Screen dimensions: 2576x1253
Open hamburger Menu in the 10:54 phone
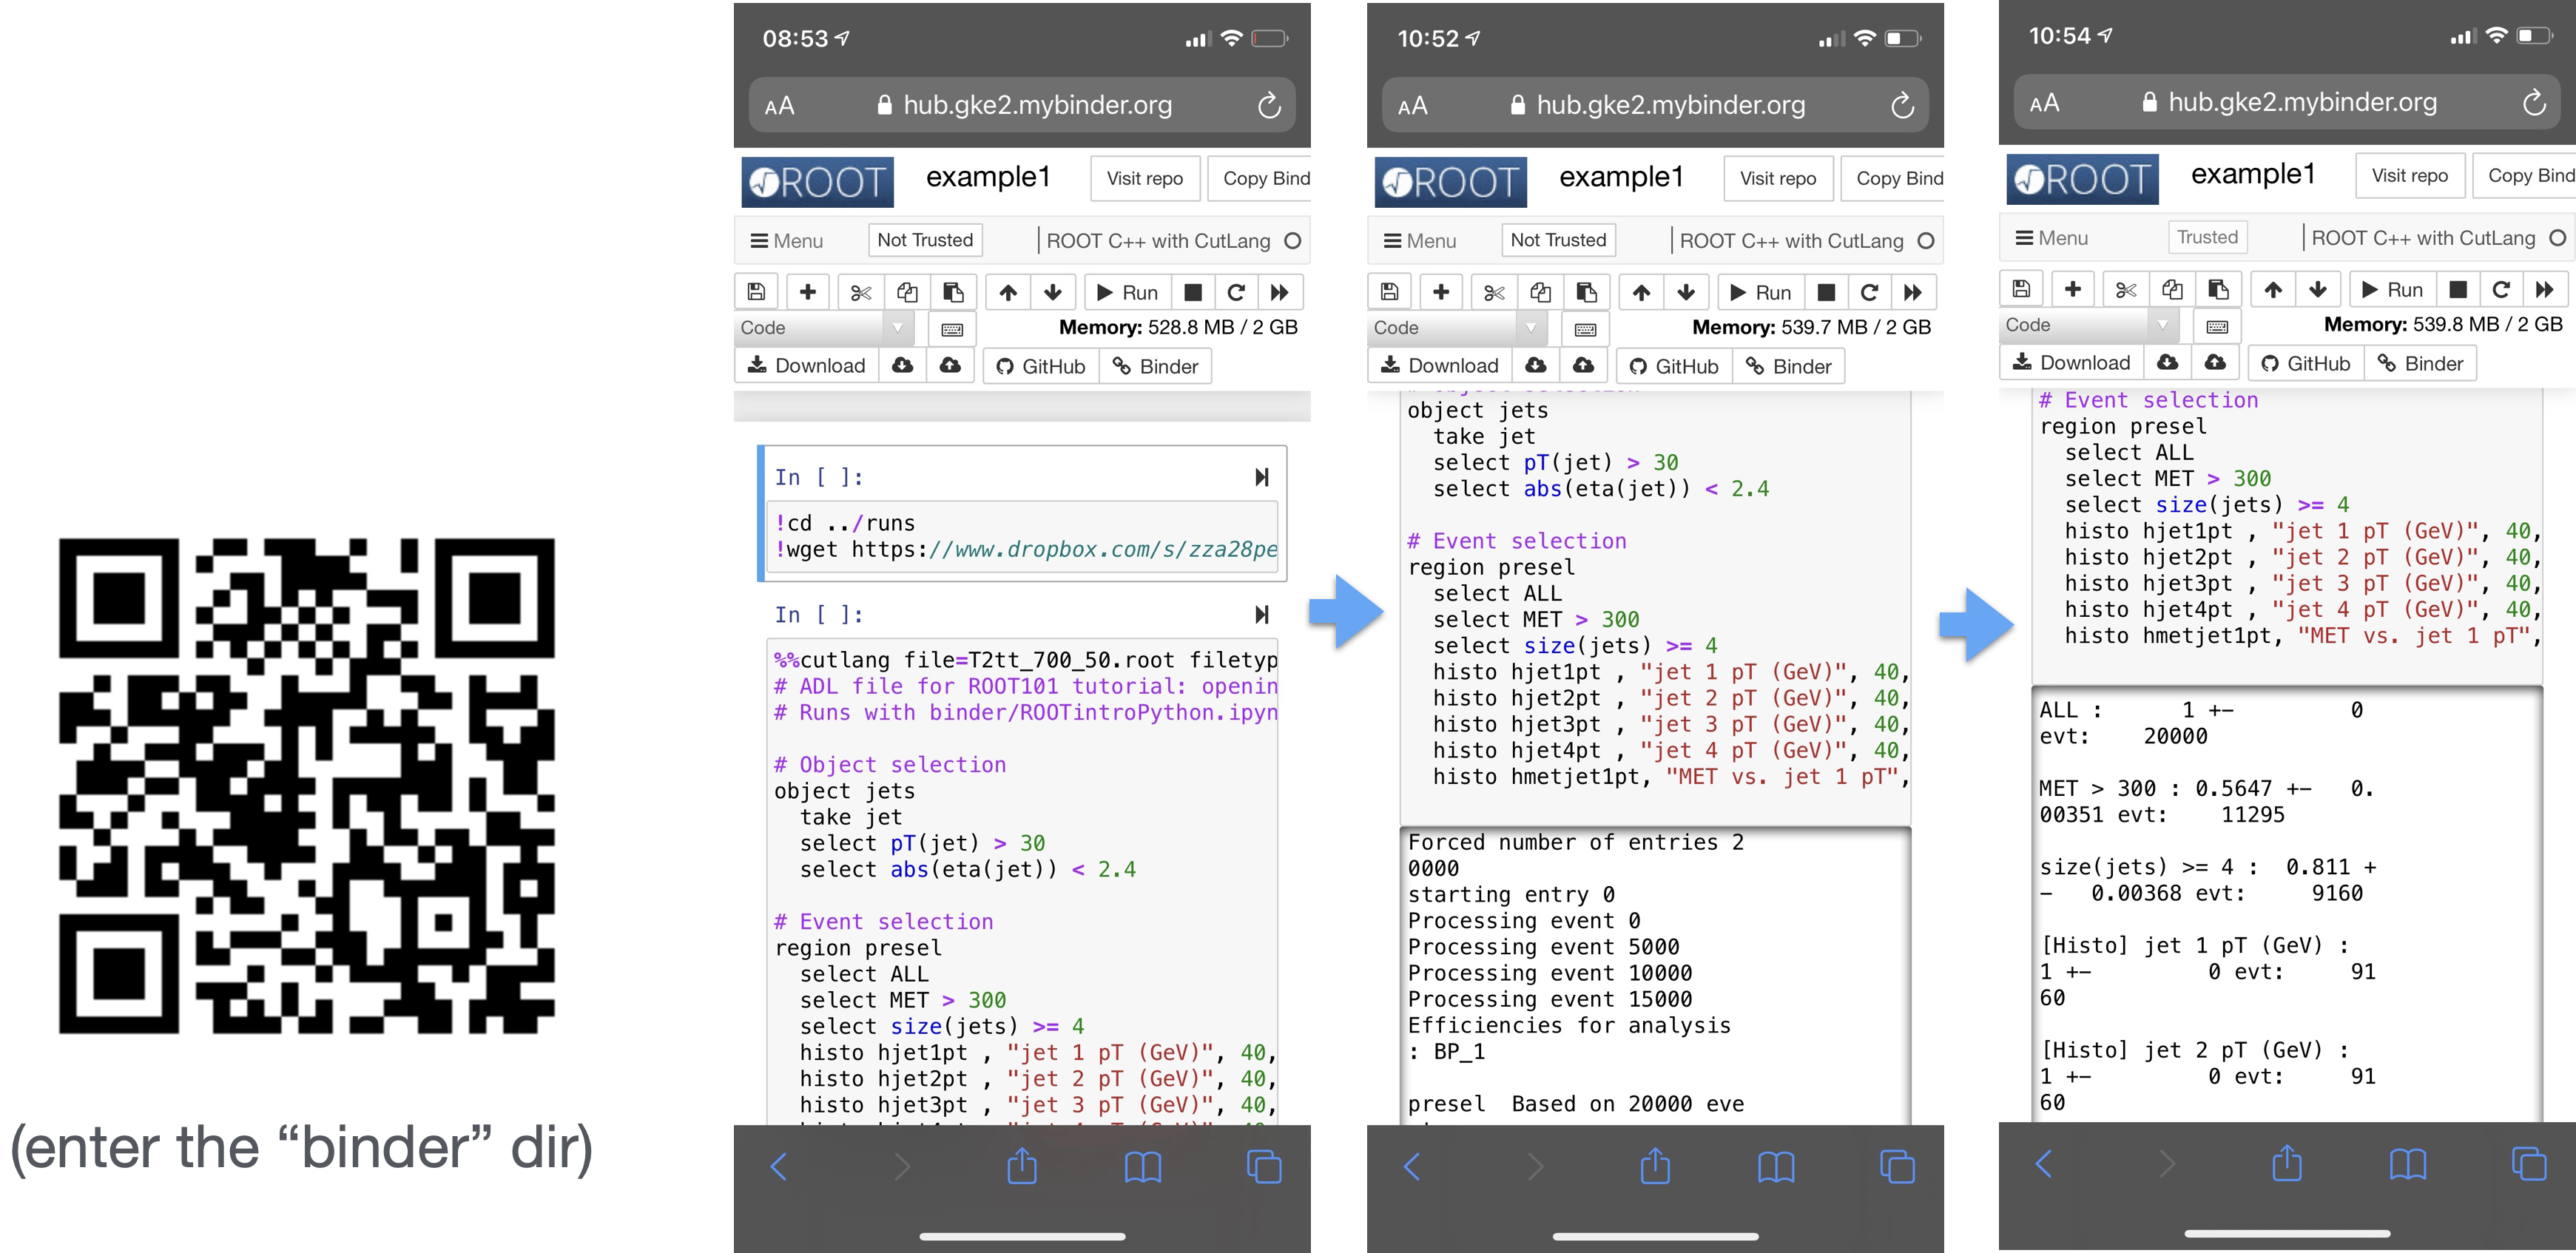(2051, 238)
